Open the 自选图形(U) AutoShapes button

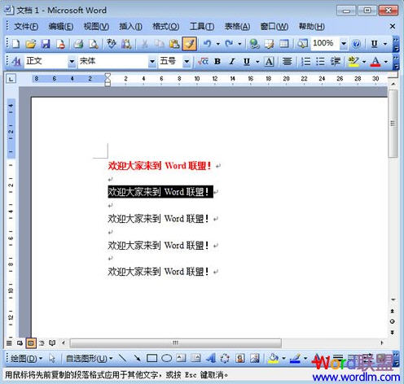pos(89,359)
